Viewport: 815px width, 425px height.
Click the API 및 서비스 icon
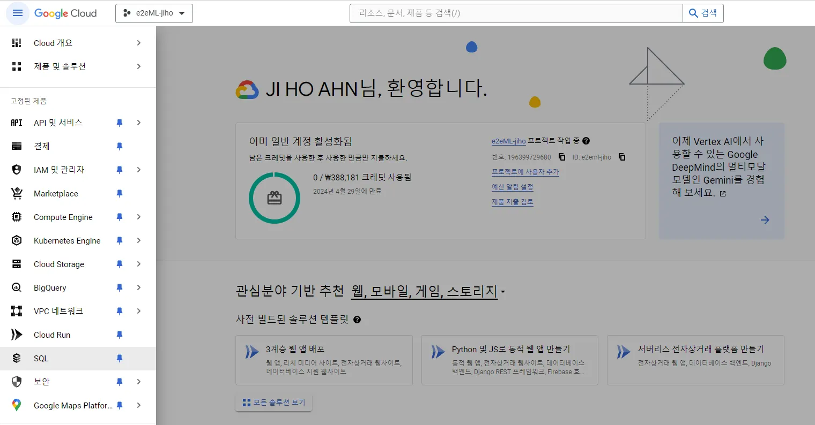(x=17, y=123)
